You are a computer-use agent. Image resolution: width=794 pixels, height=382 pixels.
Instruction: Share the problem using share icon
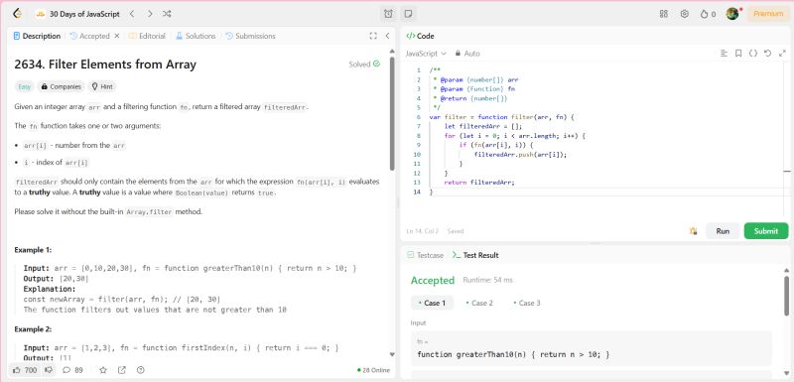tap(122, 370)
